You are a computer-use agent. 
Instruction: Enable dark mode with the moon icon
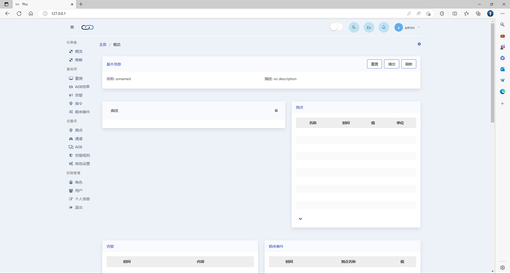click(x=354, y=27)
